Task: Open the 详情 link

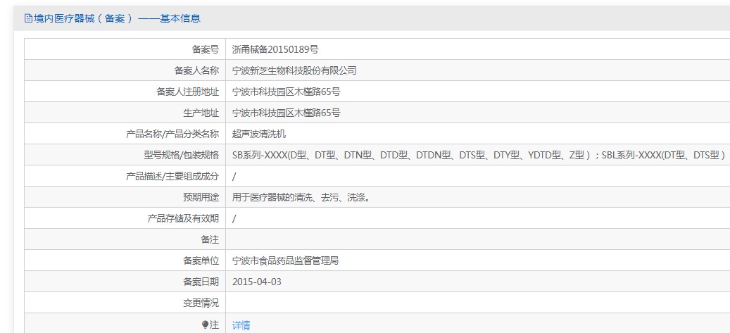Action: coord(241,325)
